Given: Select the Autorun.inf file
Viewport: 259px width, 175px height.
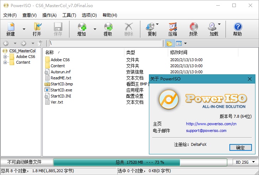Looking at the screenshot, I should pyautogui.click(x=61, y=72).
